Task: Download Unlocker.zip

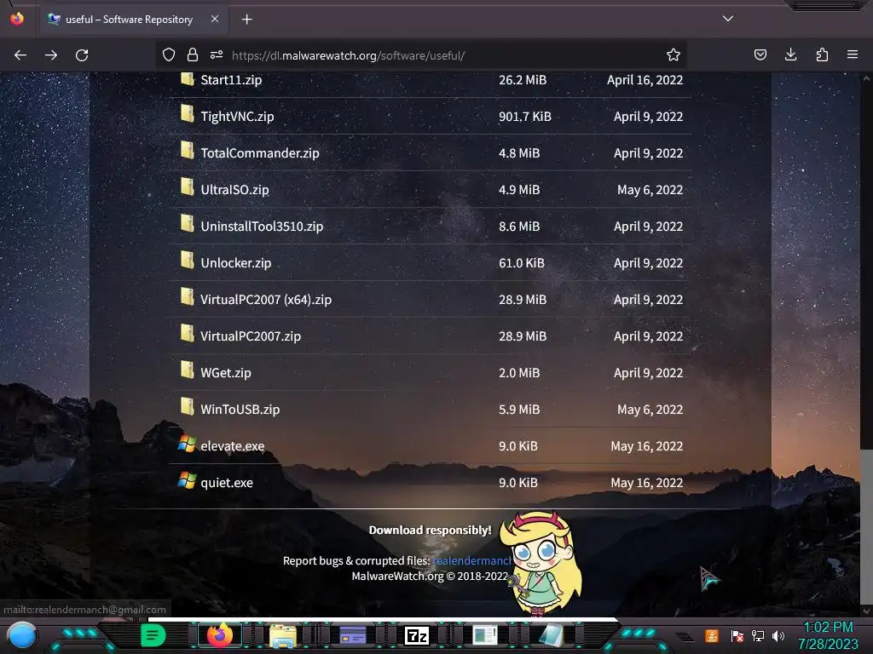Action: [235, 263]
